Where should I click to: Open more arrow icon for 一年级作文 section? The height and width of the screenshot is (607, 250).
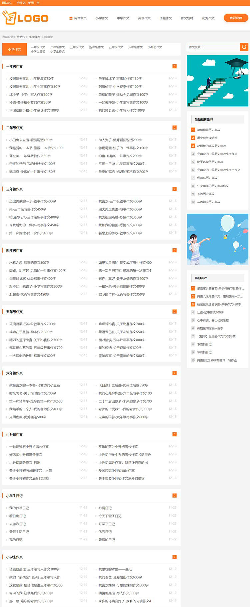click(x=174, y=66)
